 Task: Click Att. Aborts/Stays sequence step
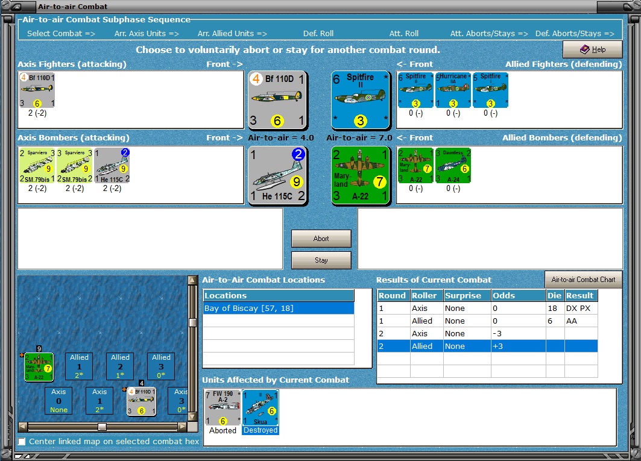coord(489,34)
